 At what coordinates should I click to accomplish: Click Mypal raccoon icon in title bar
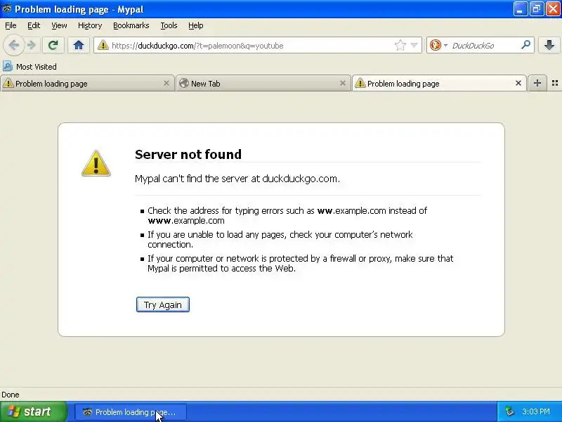click(x=6, y=8)
